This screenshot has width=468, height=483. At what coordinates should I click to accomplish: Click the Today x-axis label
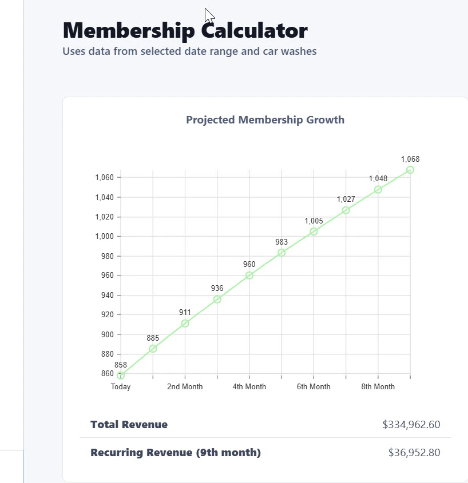click(x=121, y=386)
